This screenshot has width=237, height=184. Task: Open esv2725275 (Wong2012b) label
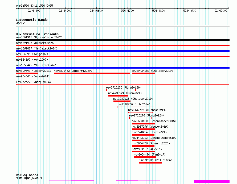tap(124, 87)
